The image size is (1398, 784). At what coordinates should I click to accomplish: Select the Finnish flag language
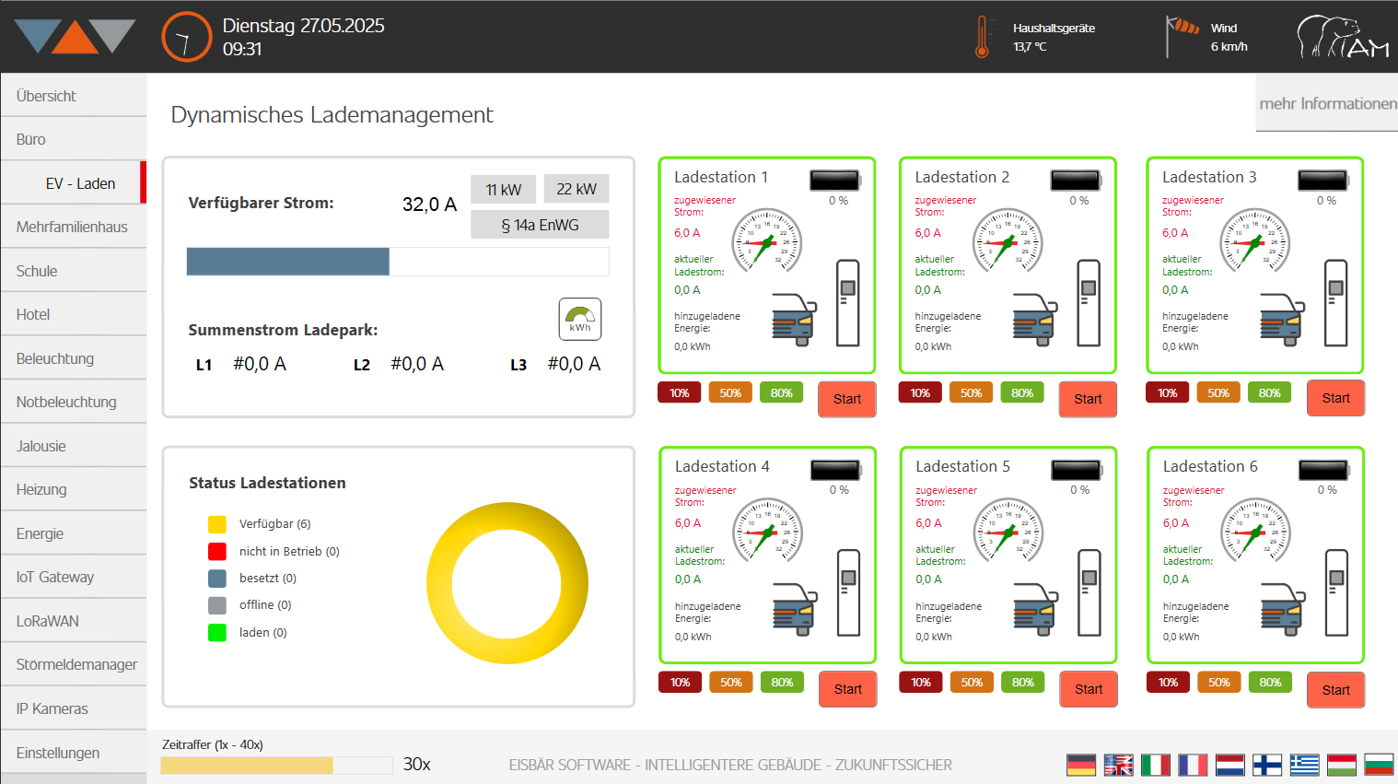click(1267, 765)
